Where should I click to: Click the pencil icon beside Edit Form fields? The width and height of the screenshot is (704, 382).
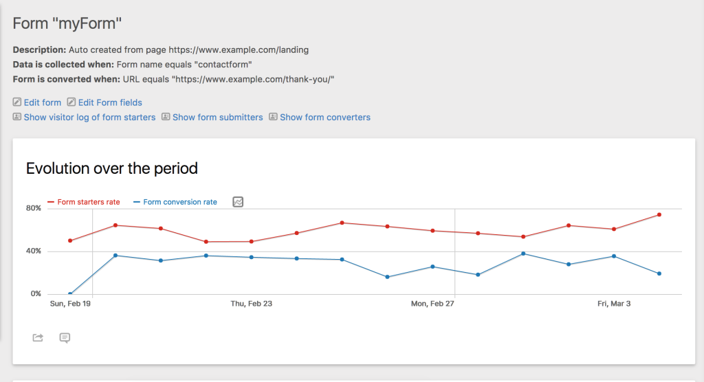coord(71,102)
